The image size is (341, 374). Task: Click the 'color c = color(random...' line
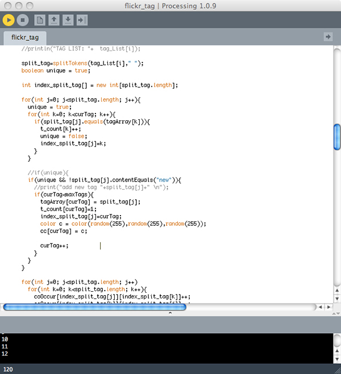(123, 224)
